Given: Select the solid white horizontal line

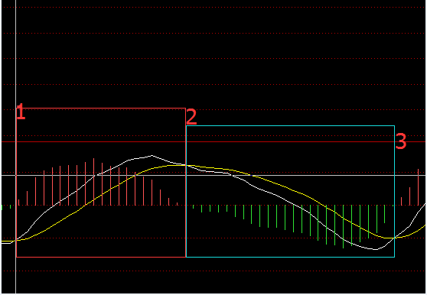Looking at the screenshot, I should click(213, 175).
